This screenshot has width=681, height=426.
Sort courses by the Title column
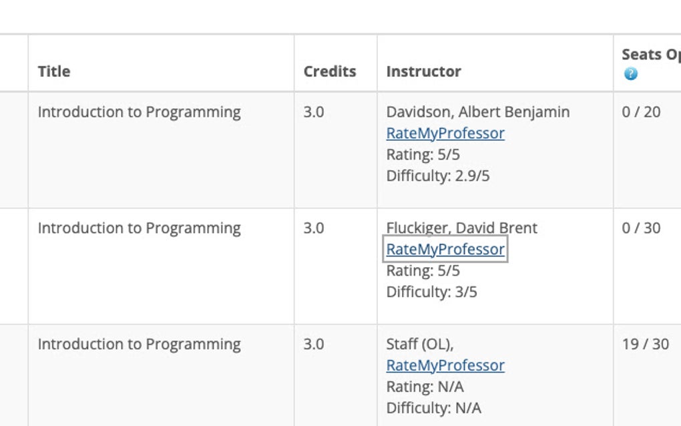pyautogui.click(x=53, y=71)
